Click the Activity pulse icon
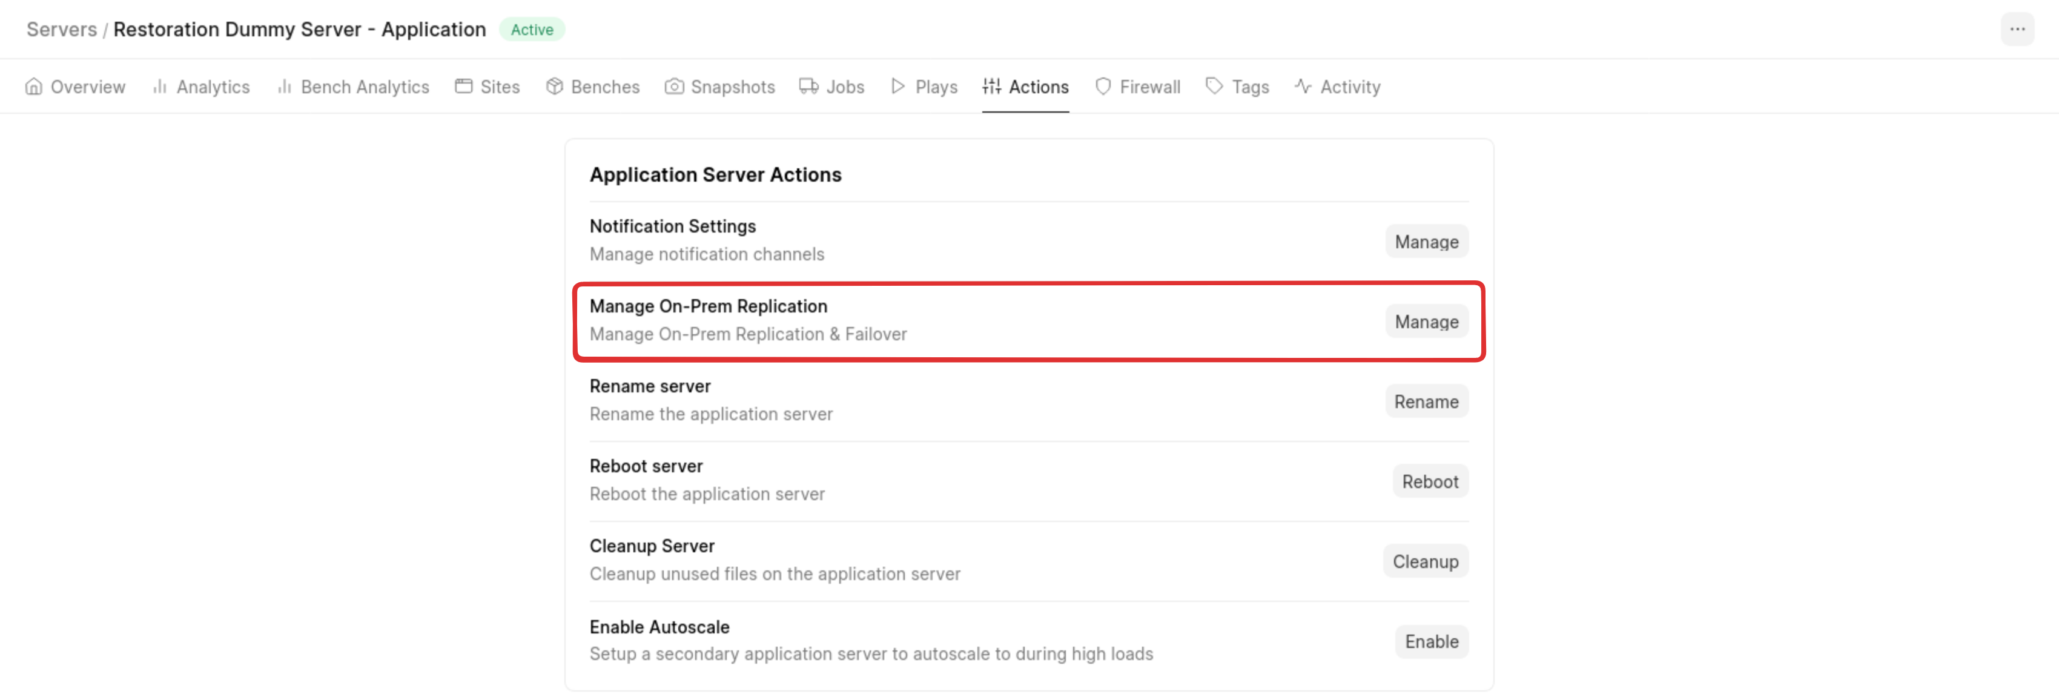The height and width of the screenshot is (700, 2059). point(1303,87)
